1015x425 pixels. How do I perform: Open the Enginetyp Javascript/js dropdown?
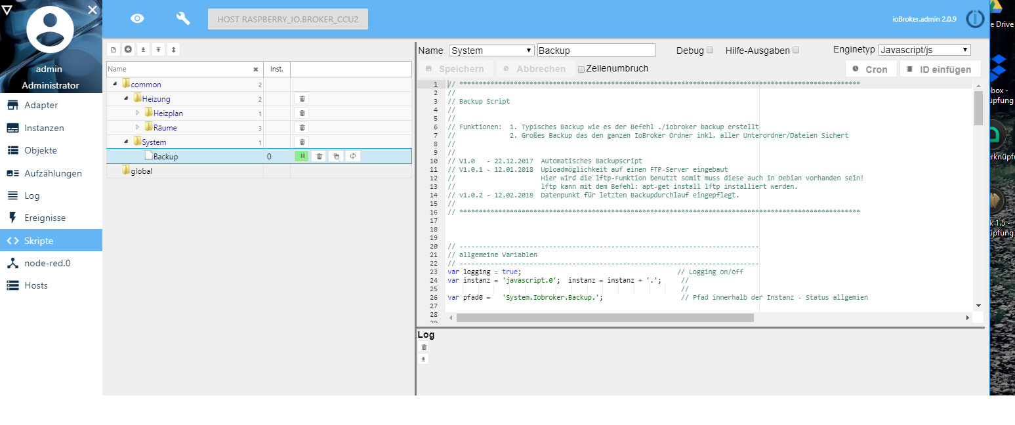coord(924,50)
